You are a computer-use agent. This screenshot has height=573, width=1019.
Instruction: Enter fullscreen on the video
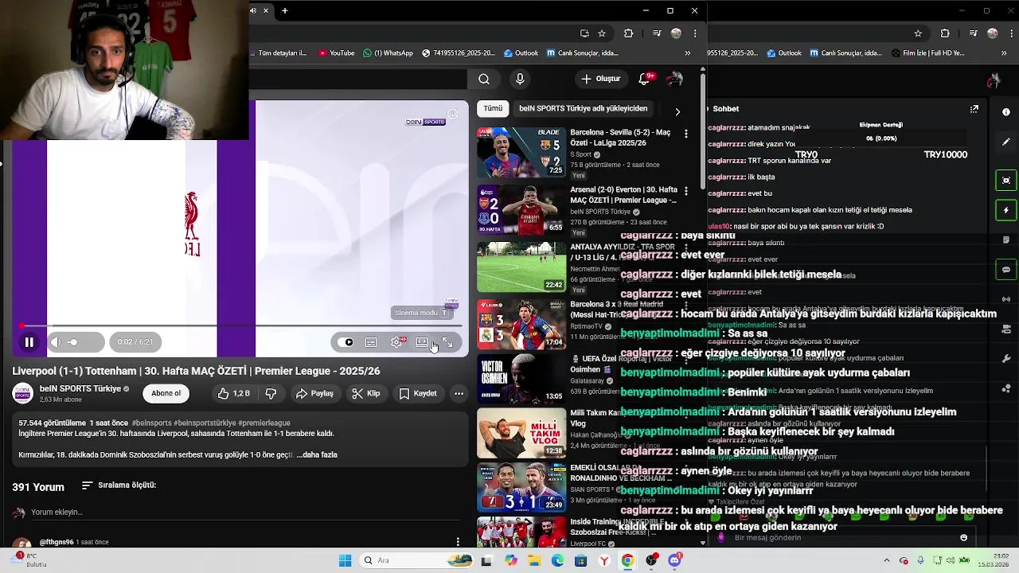point(447,342)
